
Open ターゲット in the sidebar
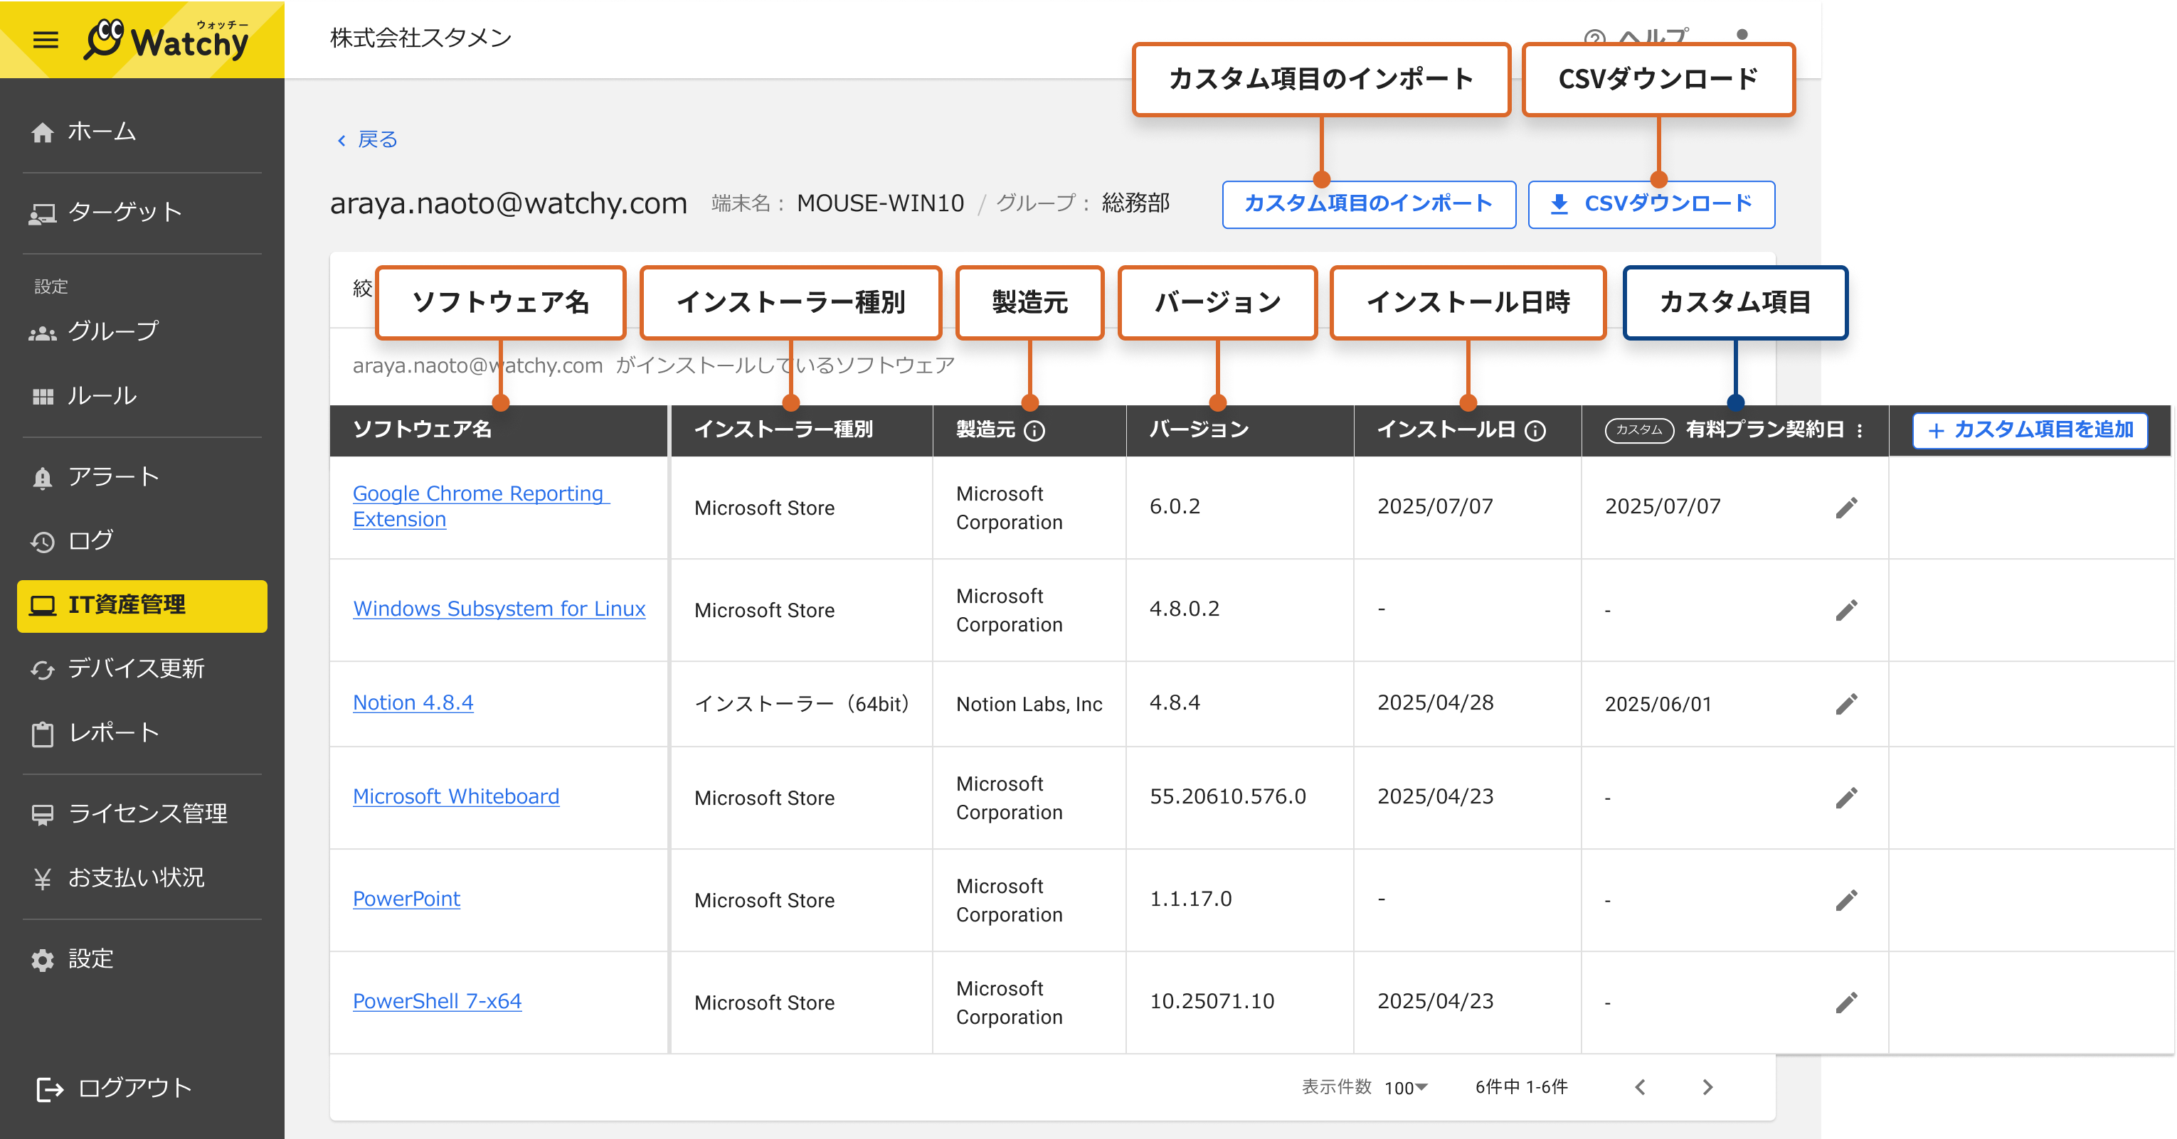107,212
